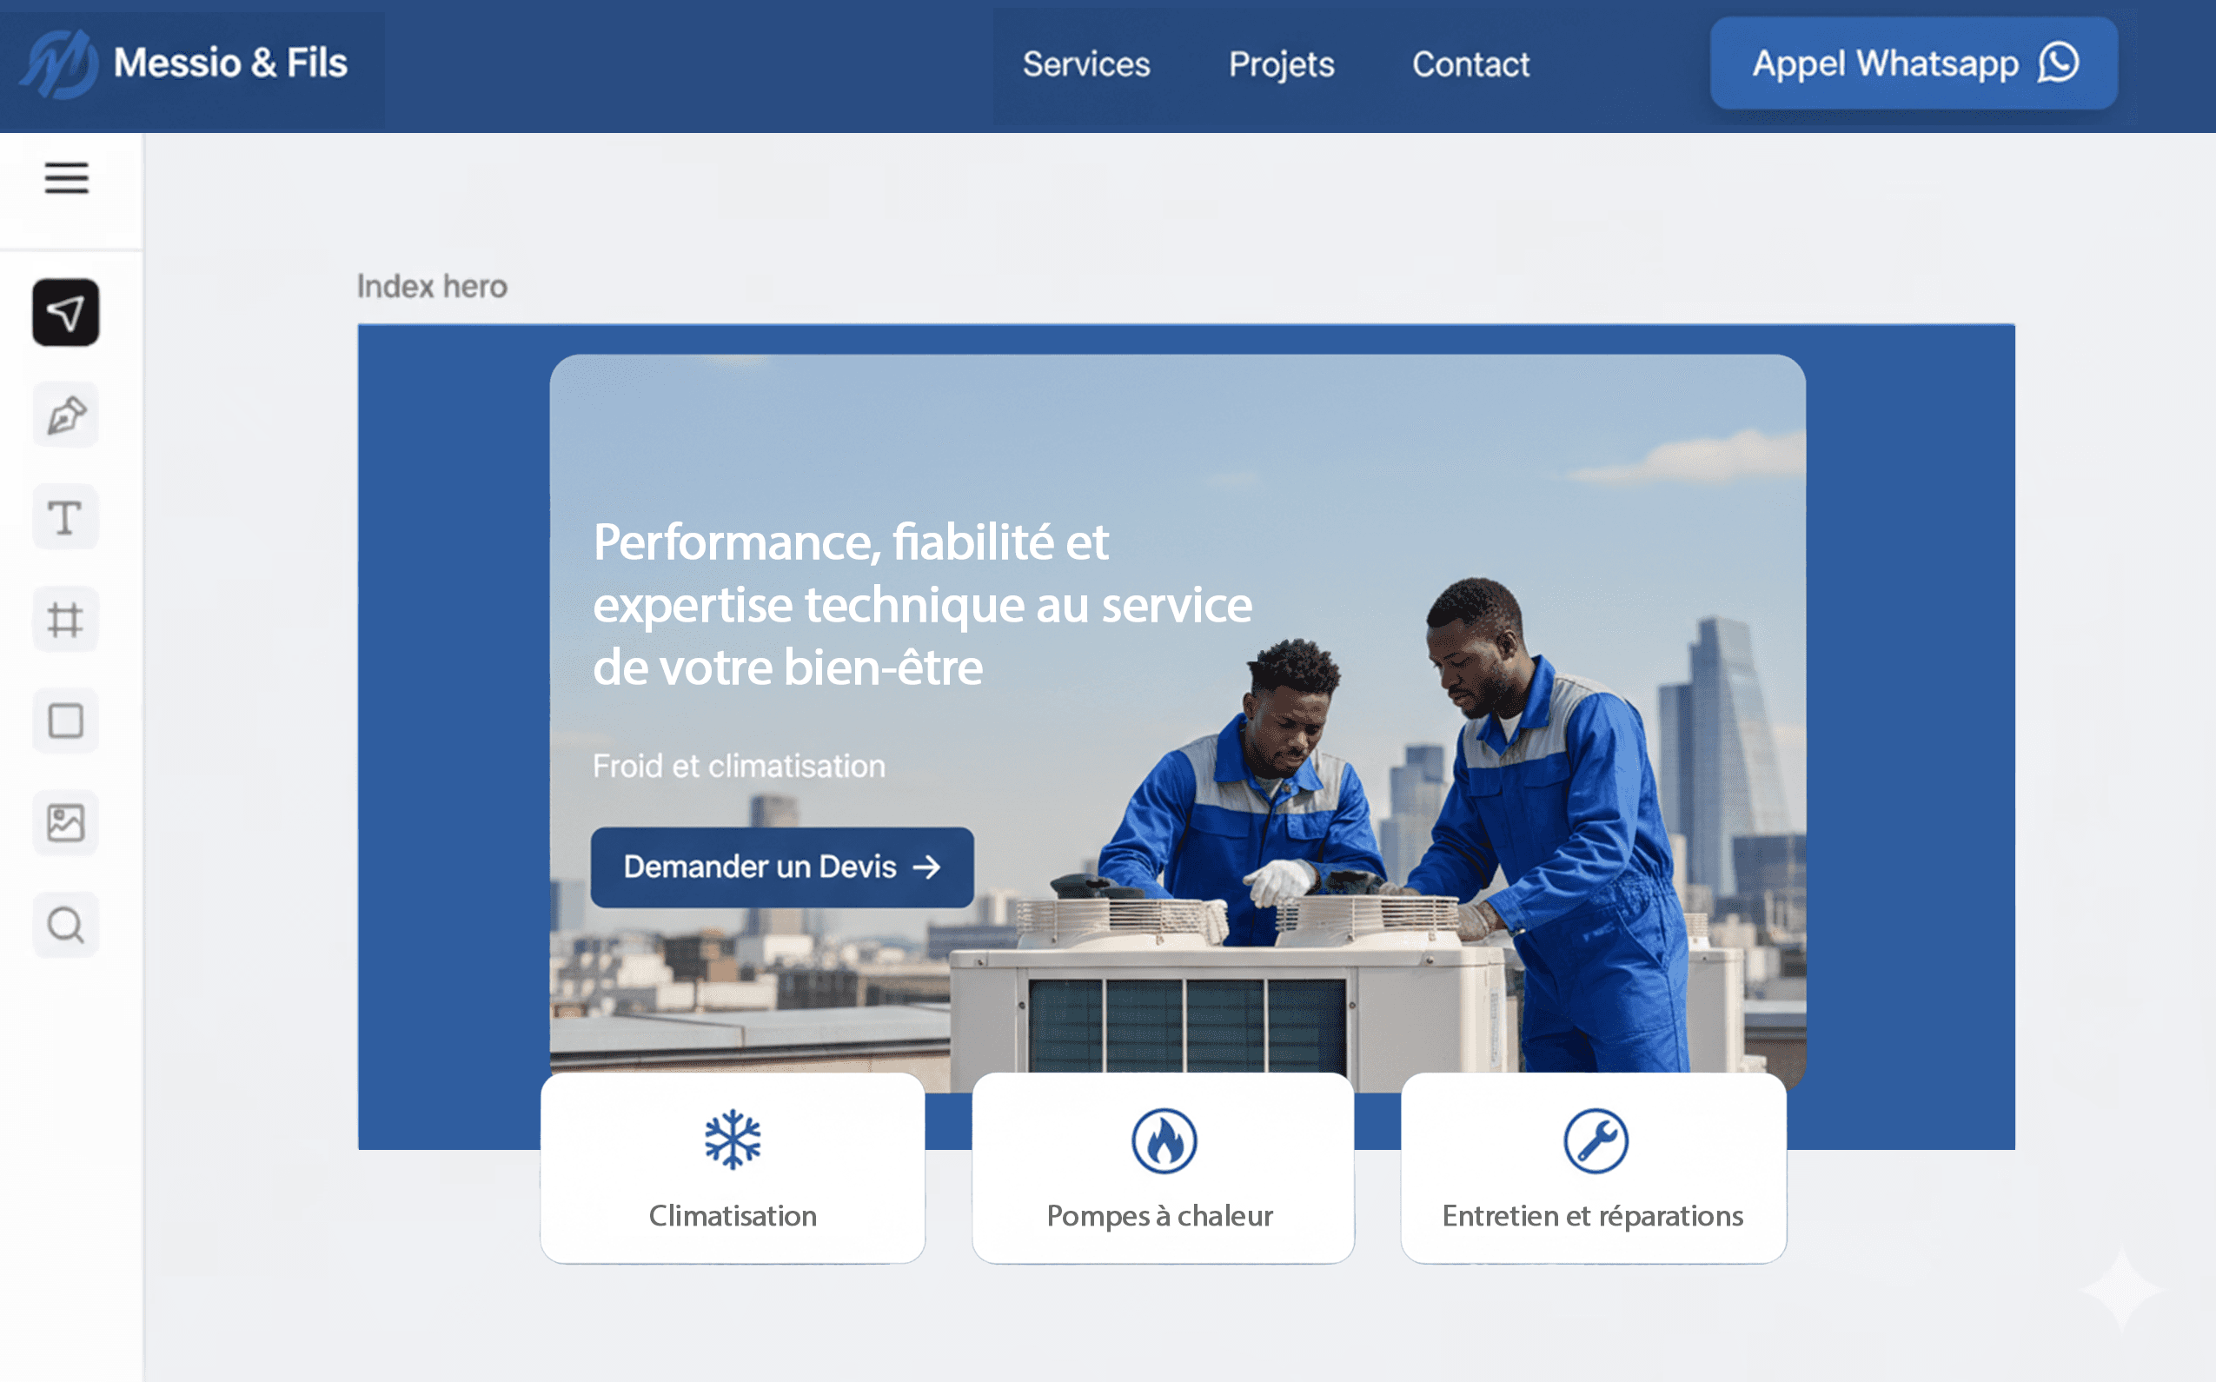Click the WhatsApp icon in header button
Screen dimensions: 2216x1382
[2058, 63]
